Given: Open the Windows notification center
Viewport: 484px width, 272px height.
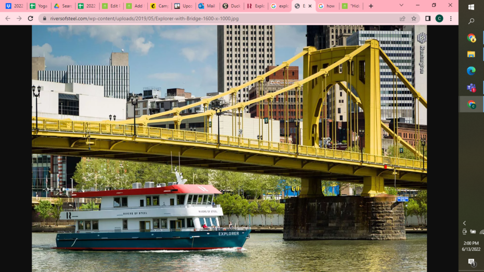Looking at the screenshot, I should pyautogui.click(x=471, y=262).
